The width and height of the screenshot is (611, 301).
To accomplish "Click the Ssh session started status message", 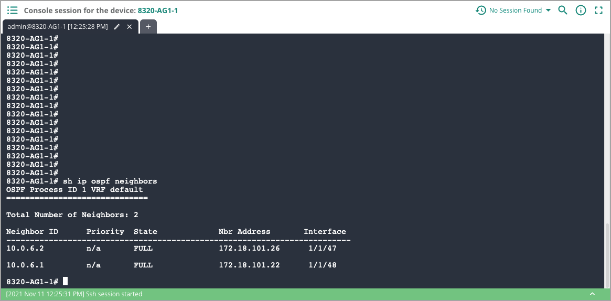I will (74, 294).
